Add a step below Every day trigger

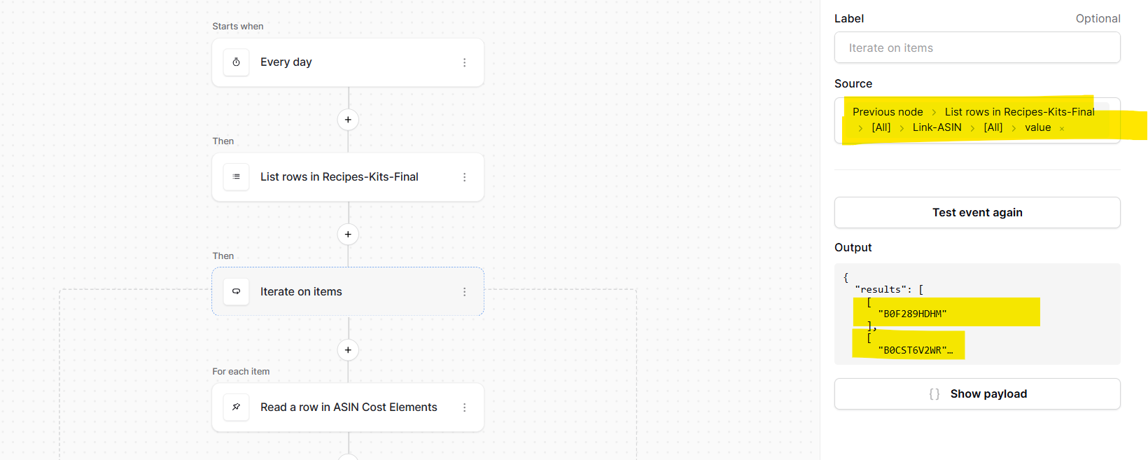click(348, 120)
